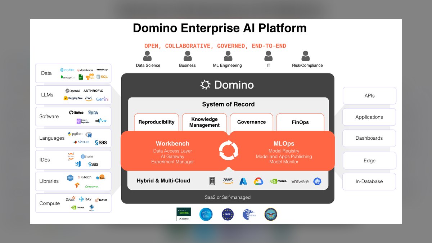Click the VMware logo
This screenshot has width=432, height=243.
coord(300,181)
